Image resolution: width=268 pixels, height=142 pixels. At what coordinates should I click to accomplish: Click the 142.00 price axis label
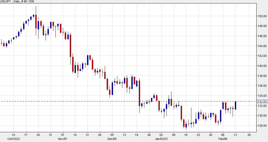point(262,56)
